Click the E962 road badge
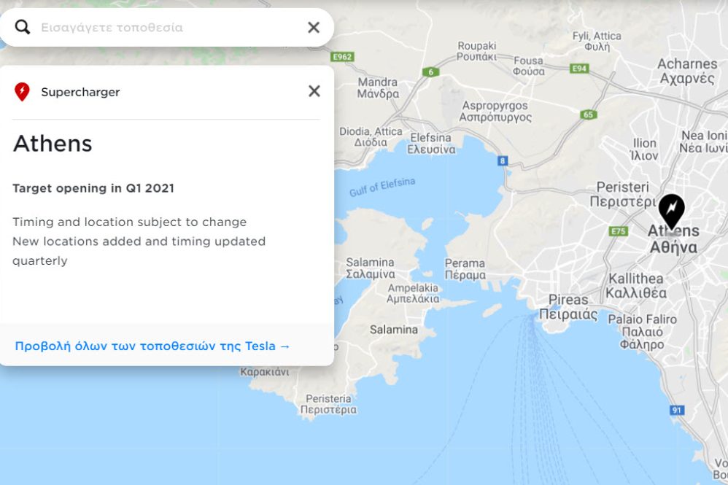The width and height of the screenshot is (728, 485). coord(341,56)
